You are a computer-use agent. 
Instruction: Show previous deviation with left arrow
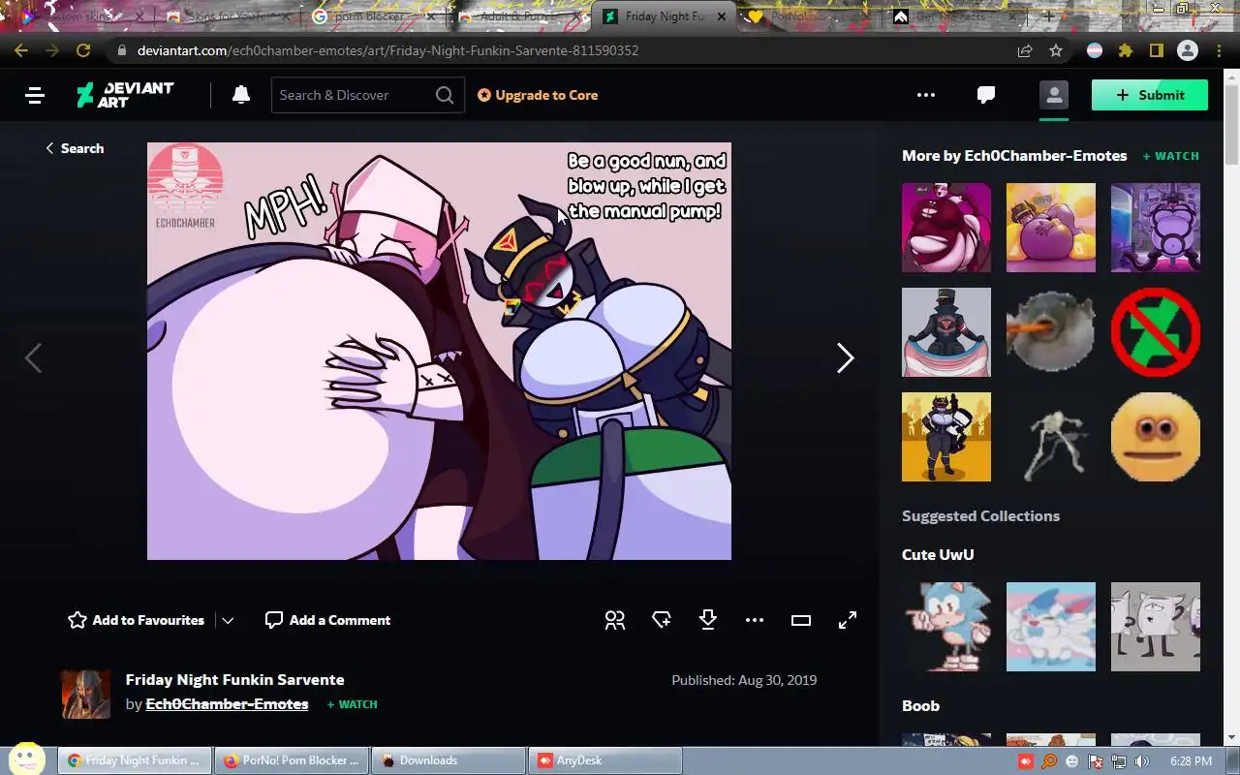coord(33,358)
